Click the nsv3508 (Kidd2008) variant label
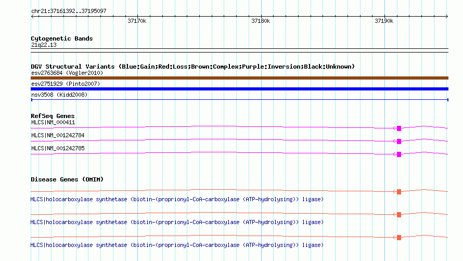Viewport: 463px width, 261px height. pos(59,95)
